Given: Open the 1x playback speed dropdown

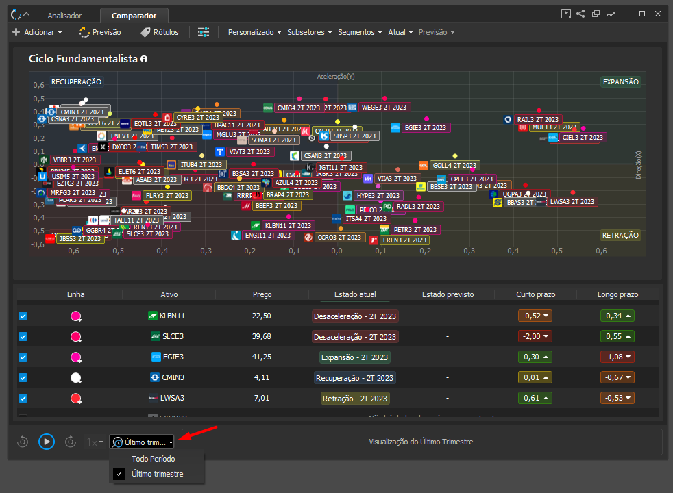Looking at the screenshot, I should click(95, 442).
